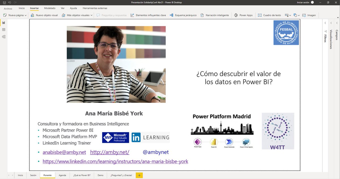Expand the Campos pane chevron
Image resolution: width=340 pixels, height=179 pixels.
pos(337,23)
